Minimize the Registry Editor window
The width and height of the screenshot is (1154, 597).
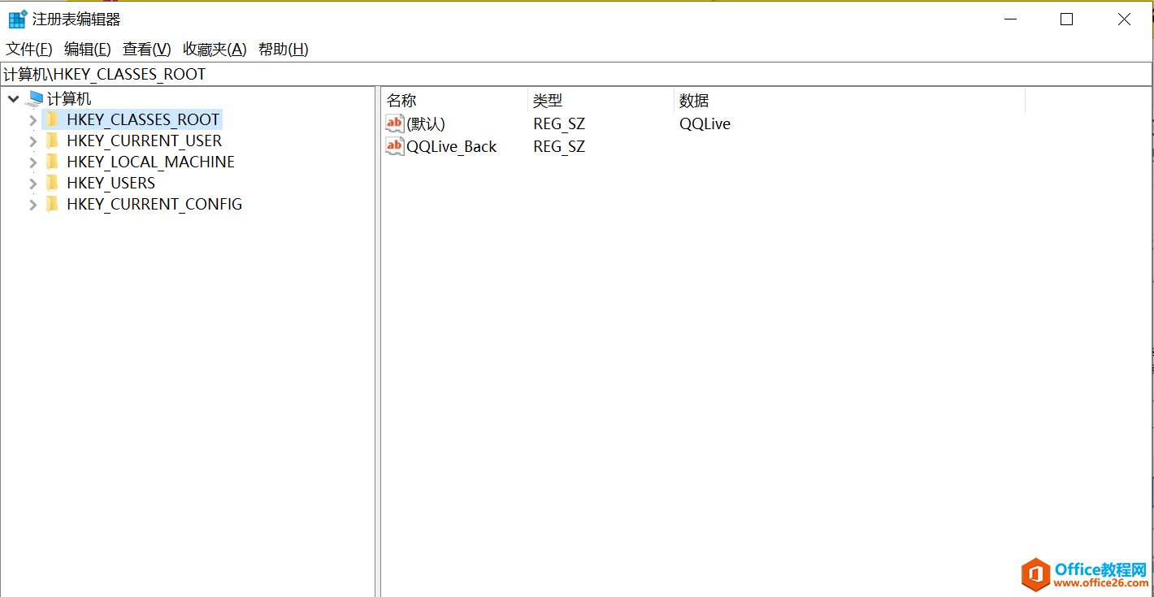(1010, 19)
